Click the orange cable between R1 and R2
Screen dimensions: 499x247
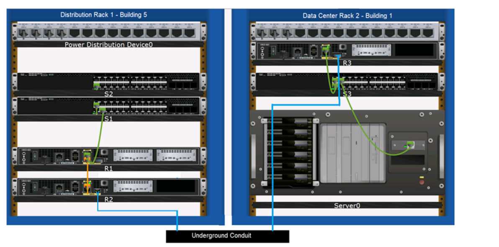(88, 172)
